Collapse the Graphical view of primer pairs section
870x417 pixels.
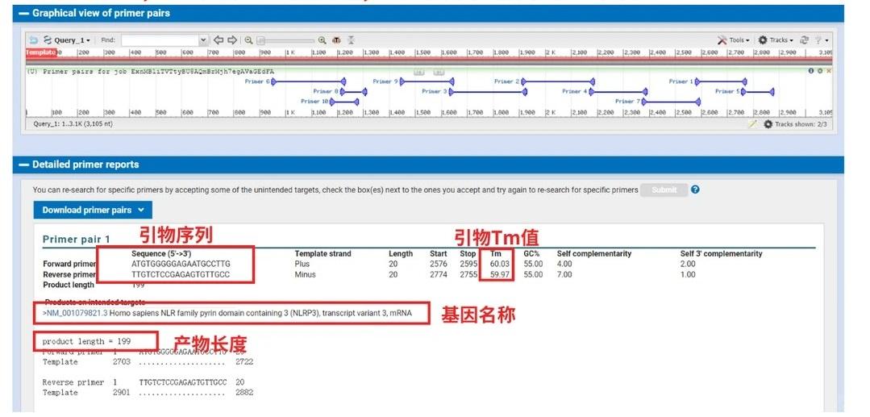point(23,14)
